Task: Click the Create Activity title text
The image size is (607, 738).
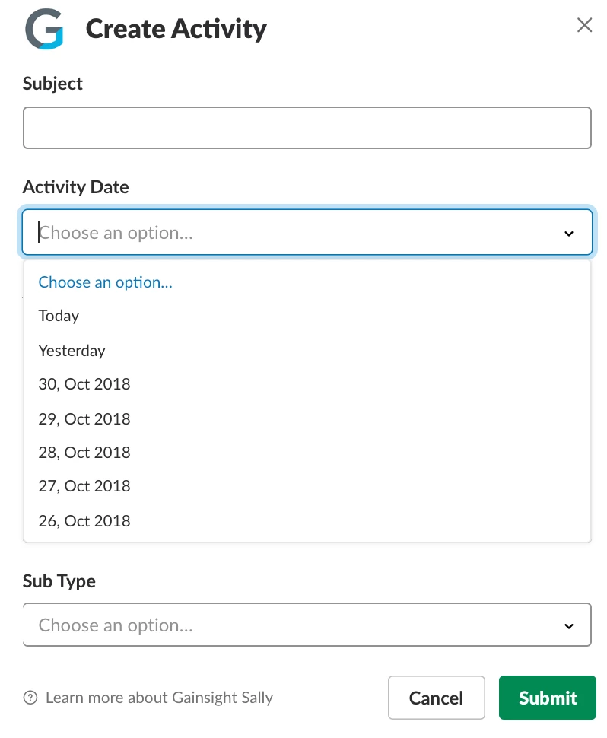Action: (x=176, y=29)
